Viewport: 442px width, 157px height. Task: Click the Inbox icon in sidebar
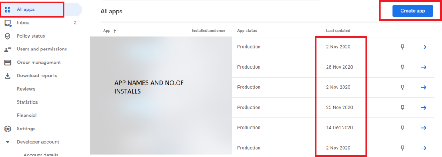pos(8,23)
